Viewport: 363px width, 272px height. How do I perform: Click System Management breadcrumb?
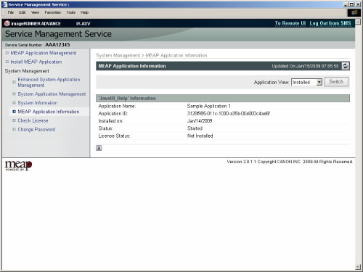click(x=118, y=55)
